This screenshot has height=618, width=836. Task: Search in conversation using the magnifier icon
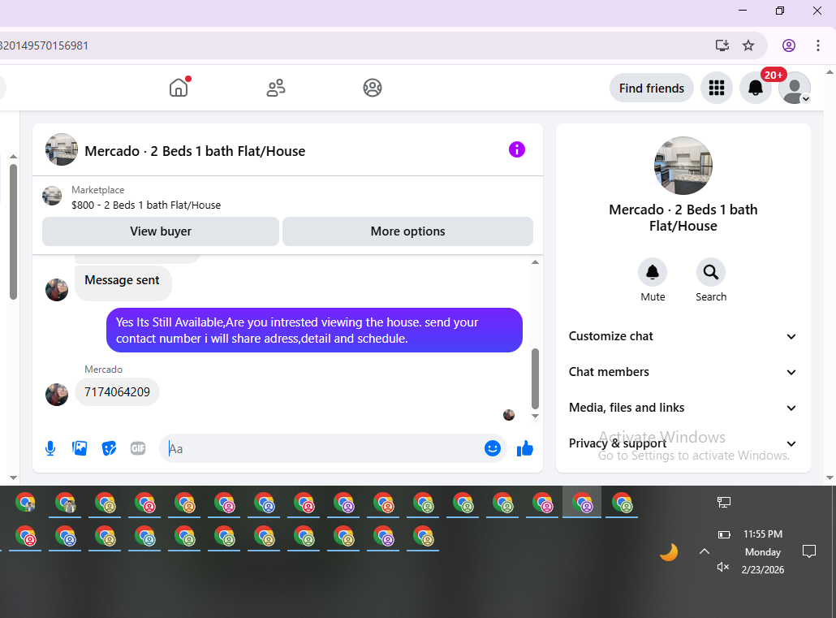711,272
